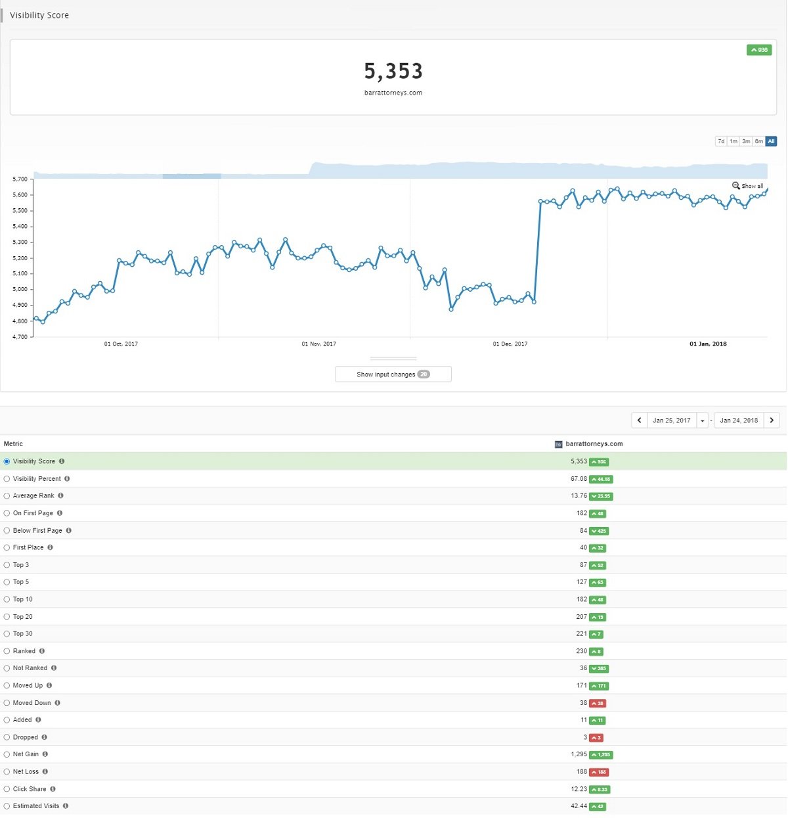Click barrattorneys.com favicon in table header

pyautogui.click(x=559, y=444)
